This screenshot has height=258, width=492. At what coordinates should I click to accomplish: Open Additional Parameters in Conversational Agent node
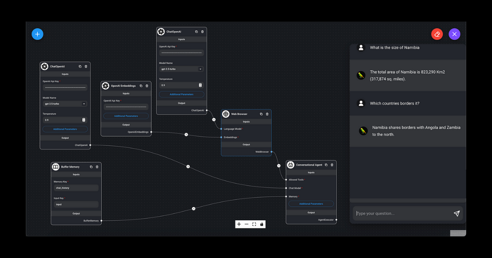(311, 204)
